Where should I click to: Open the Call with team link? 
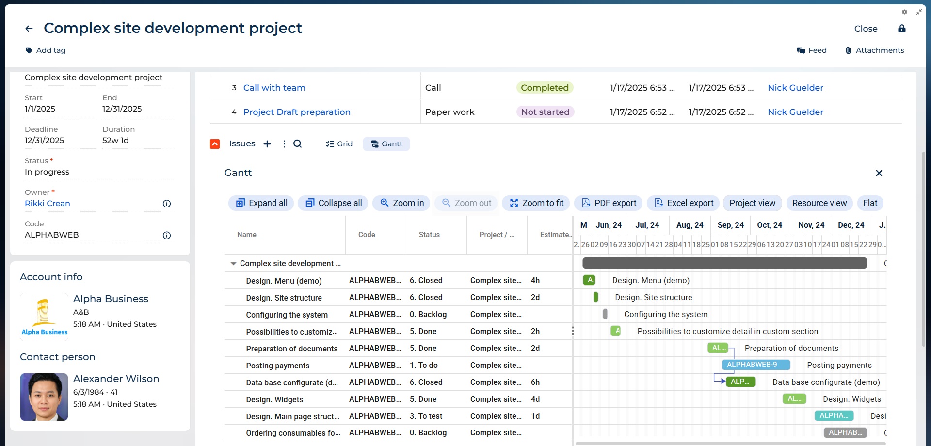274,88
